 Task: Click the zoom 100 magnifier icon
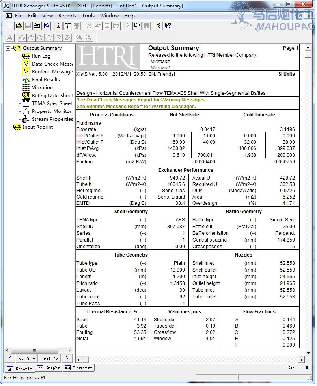[x=89, y=37]
